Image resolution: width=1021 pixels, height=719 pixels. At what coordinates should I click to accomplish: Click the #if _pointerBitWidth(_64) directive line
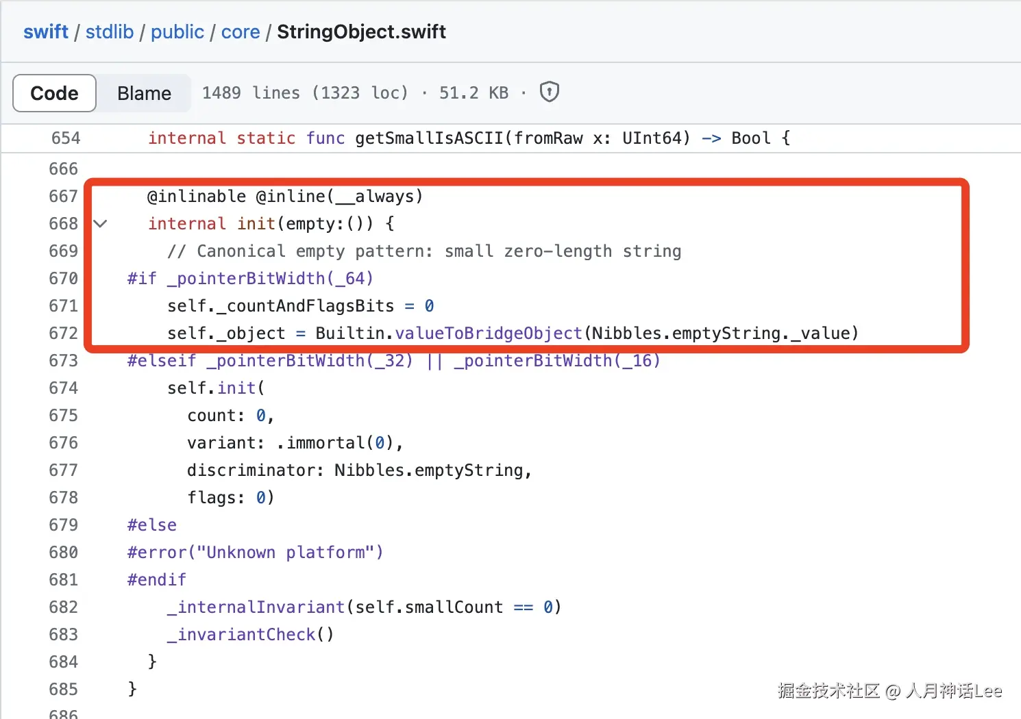point(249,278)
